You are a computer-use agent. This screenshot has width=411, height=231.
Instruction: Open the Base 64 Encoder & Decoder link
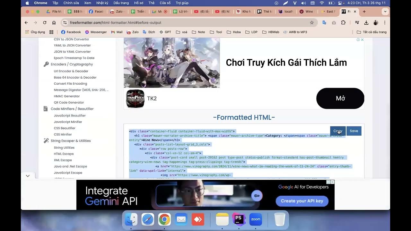coord(75,77)
